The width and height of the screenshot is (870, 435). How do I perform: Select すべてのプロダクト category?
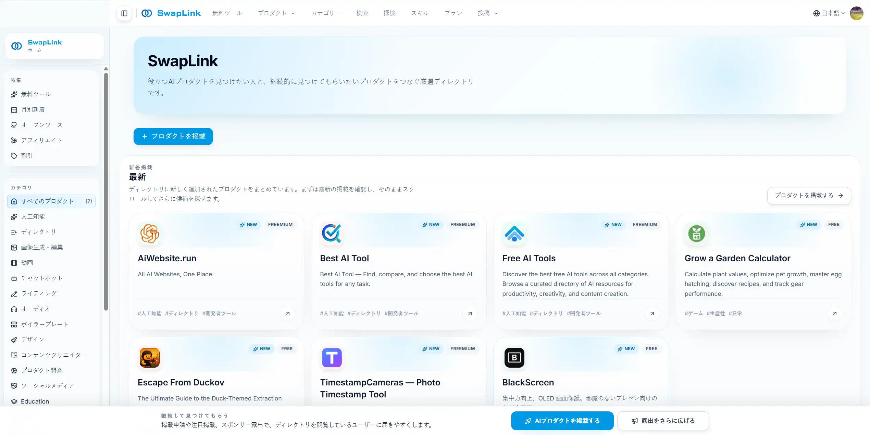pyautogui.click(x=51, y=201)
